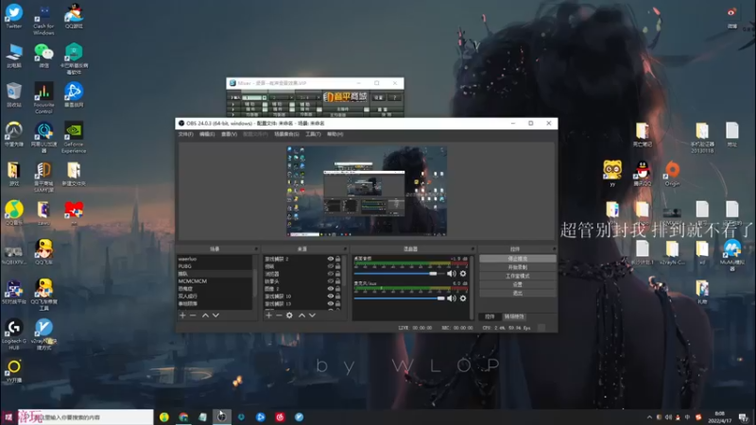Open 工具(T) menu in OBS
The image size is (756, 425).
coord(313,134)
